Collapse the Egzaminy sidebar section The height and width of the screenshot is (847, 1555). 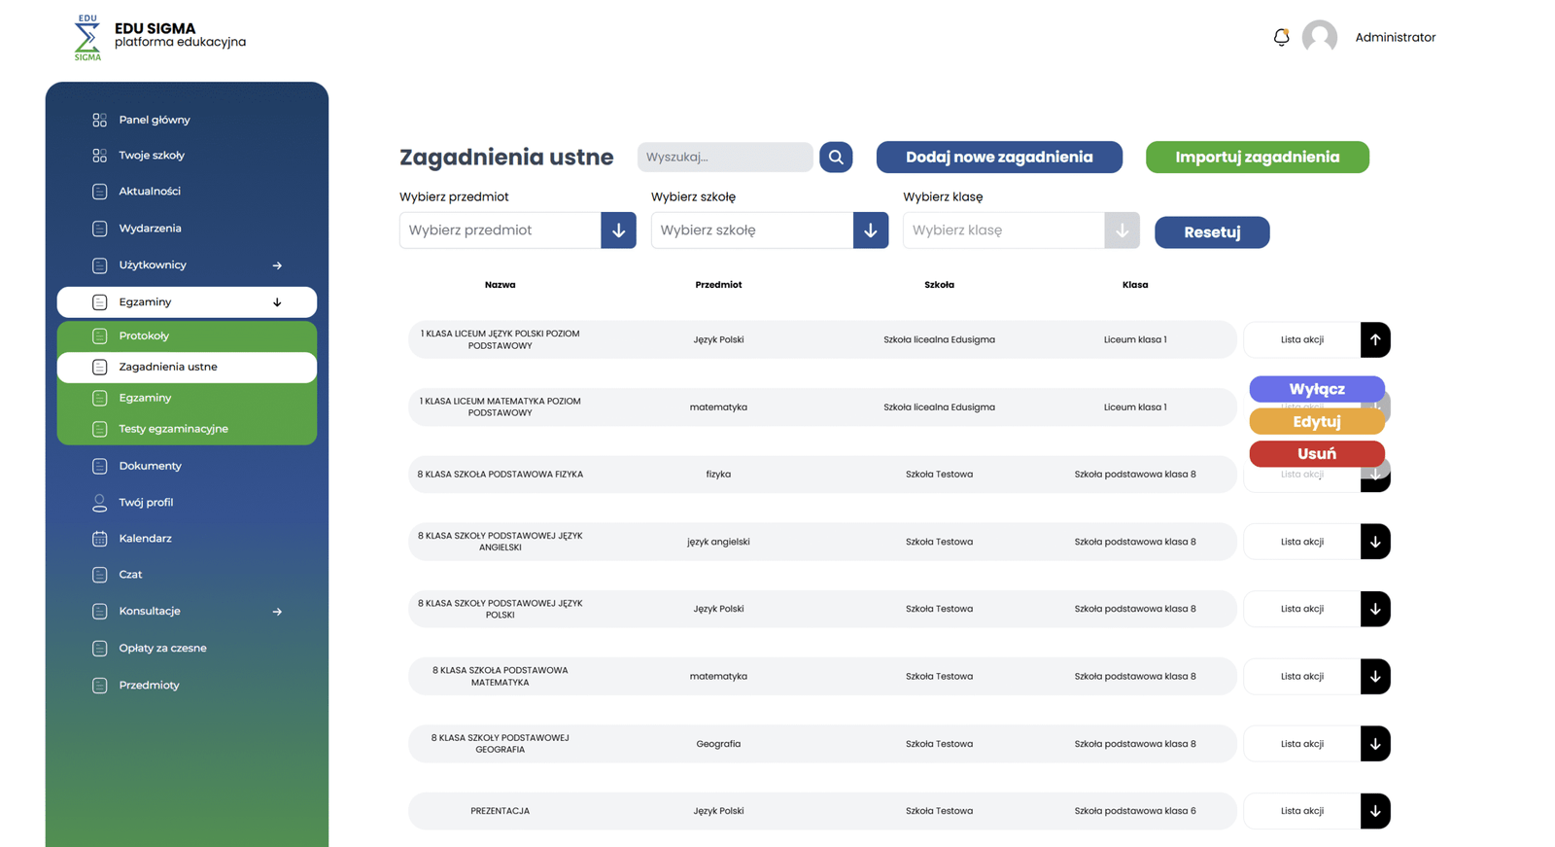(277, 302)
